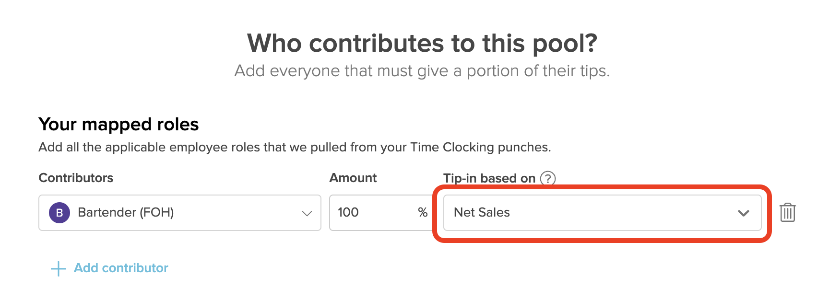Click the purple B avatar badge

[x=59, y=213]
